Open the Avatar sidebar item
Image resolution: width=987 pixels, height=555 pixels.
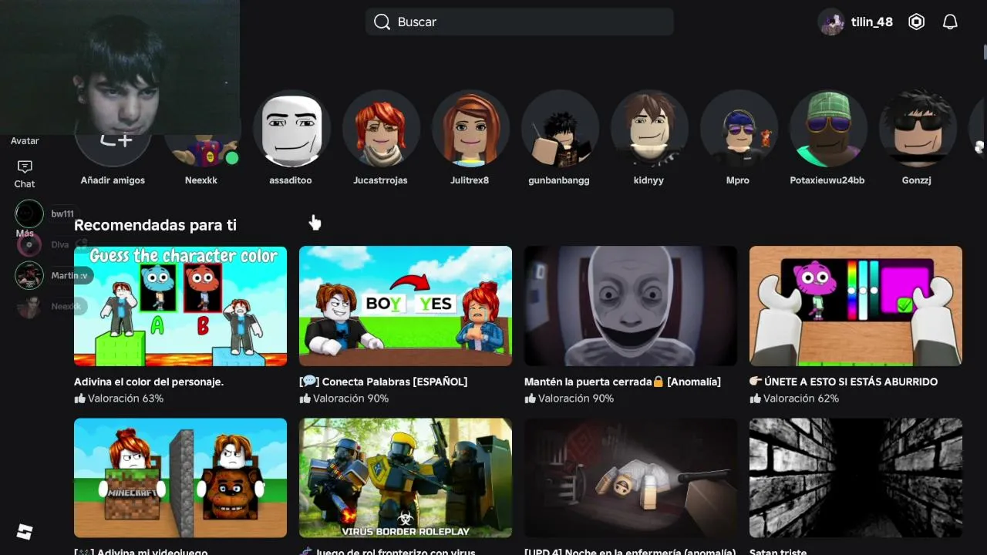[25, 140]
